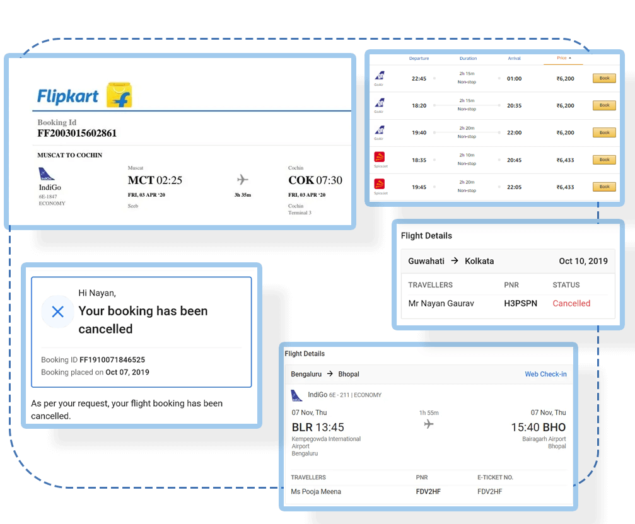This screenshot has height=524, width=635.
Task: Click the Oct 10, 2019 travel date
Action: 583,261
